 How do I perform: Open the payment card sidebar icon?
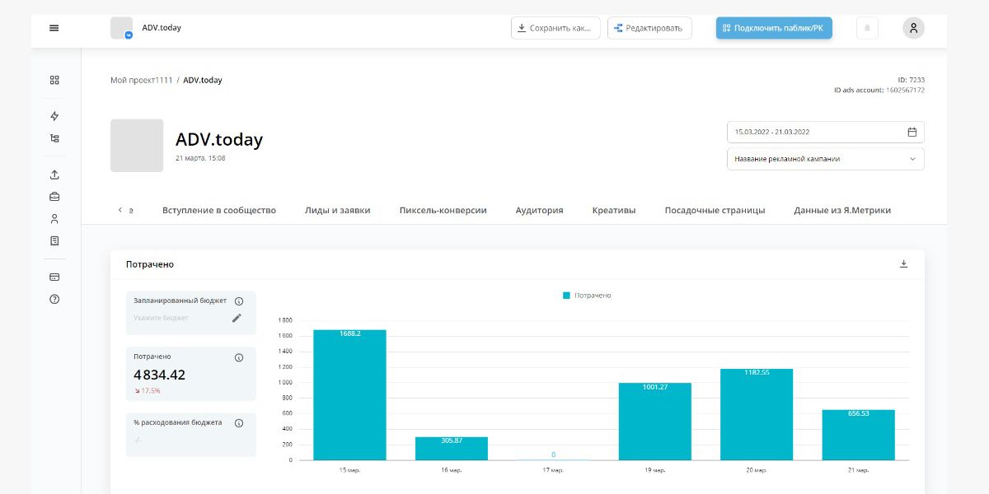[x=54, y=277]
